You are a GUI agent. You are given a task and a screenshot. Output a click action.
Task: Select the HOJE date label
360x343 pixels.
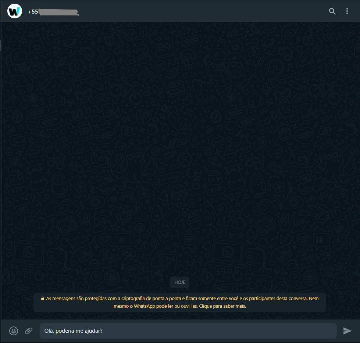coord(180,282)
